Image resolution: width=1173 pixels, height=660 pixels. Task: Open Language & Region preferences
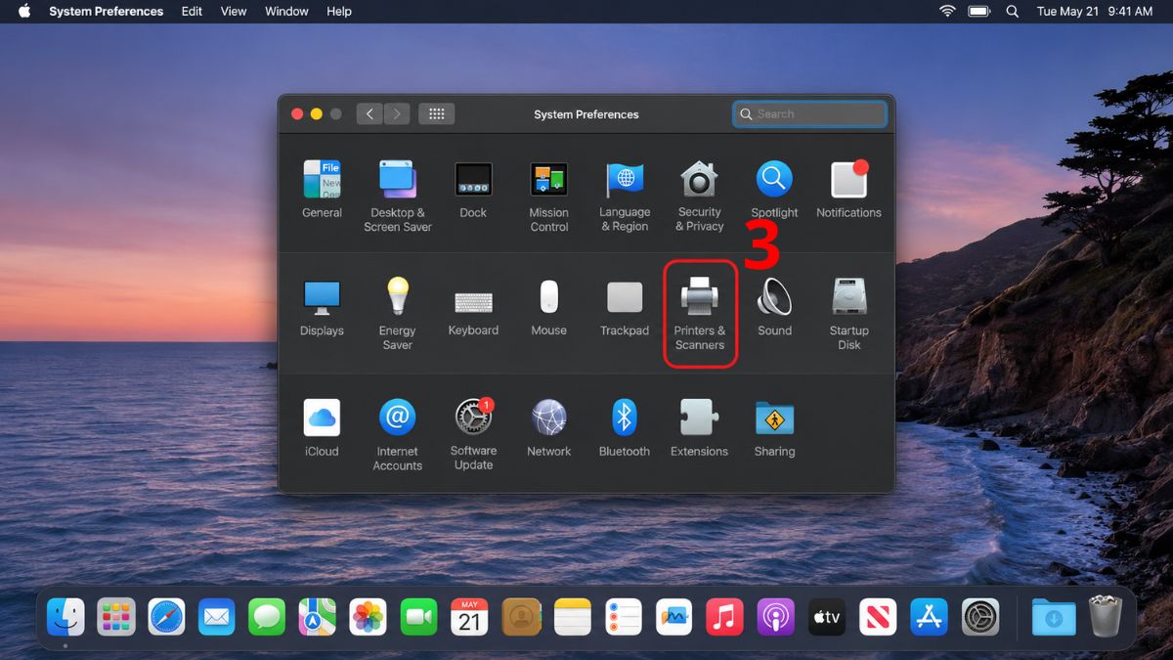625,197
